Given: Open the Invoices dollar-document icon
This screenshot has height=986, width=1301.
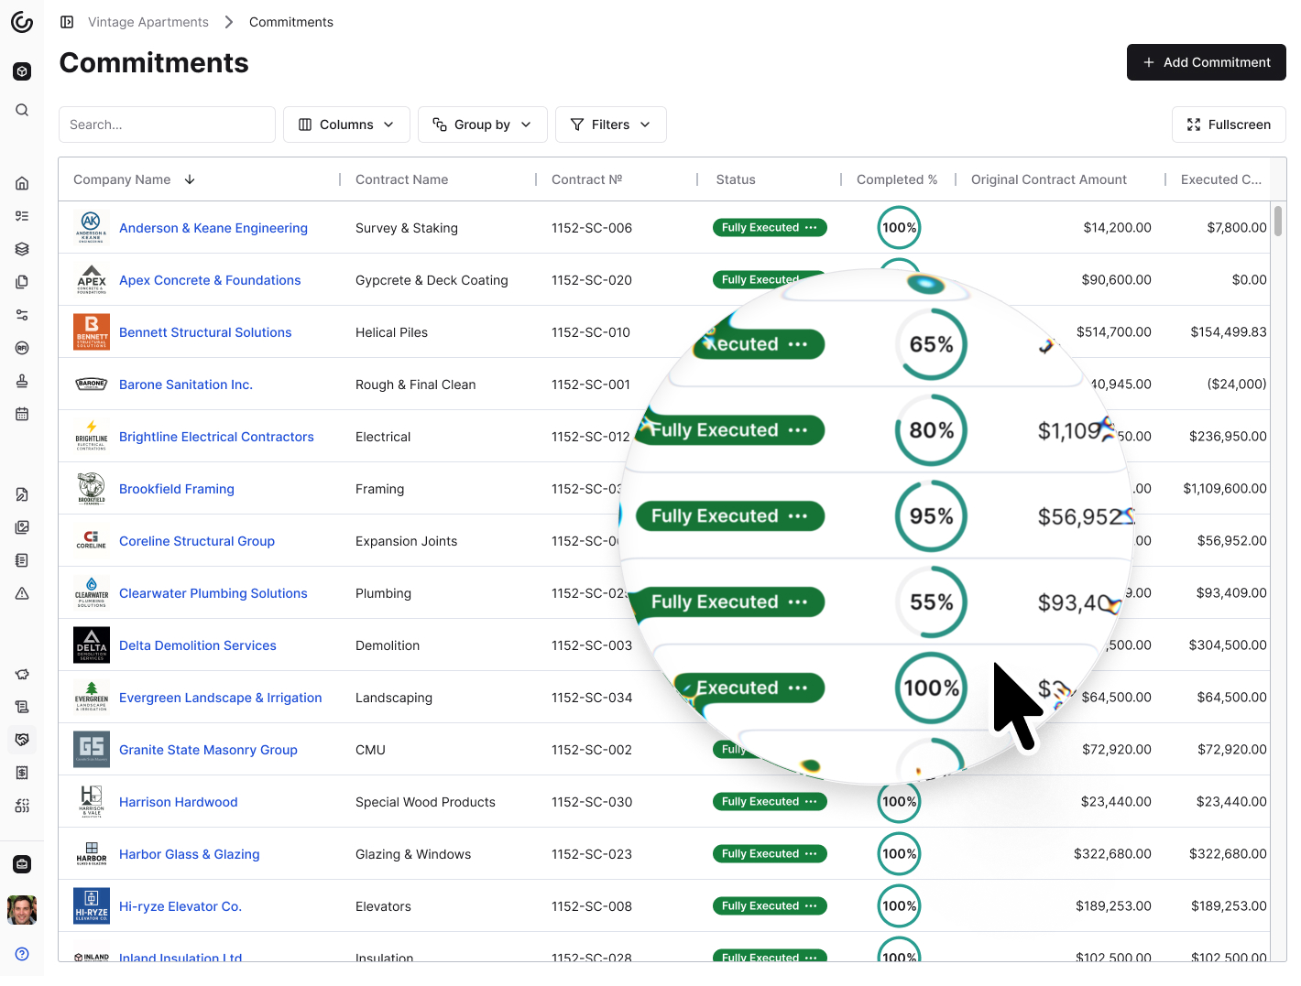Looking at the screenshot, I should (x=22, y=772).
